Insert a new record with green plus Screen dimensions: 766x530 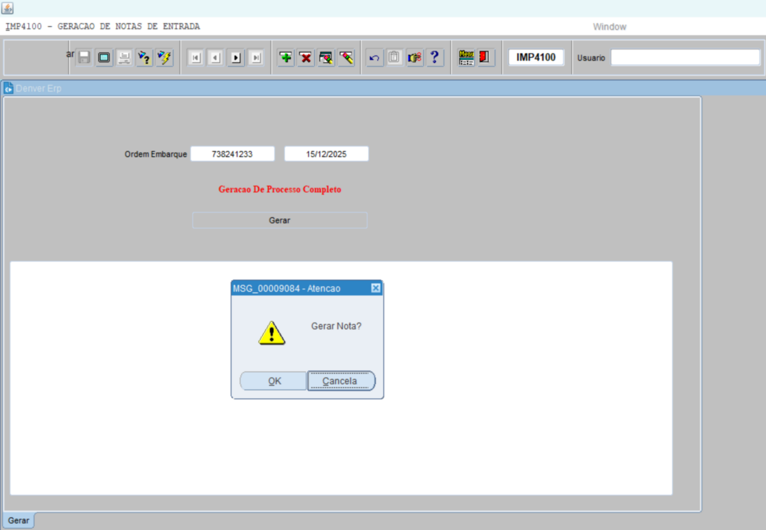286,58
